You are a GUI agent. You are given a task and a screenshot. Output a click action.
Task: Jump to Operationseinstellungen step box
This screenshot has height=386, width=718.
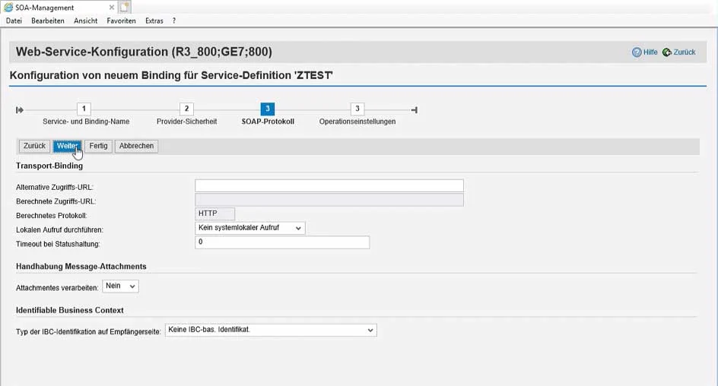[x=357, y=109]
